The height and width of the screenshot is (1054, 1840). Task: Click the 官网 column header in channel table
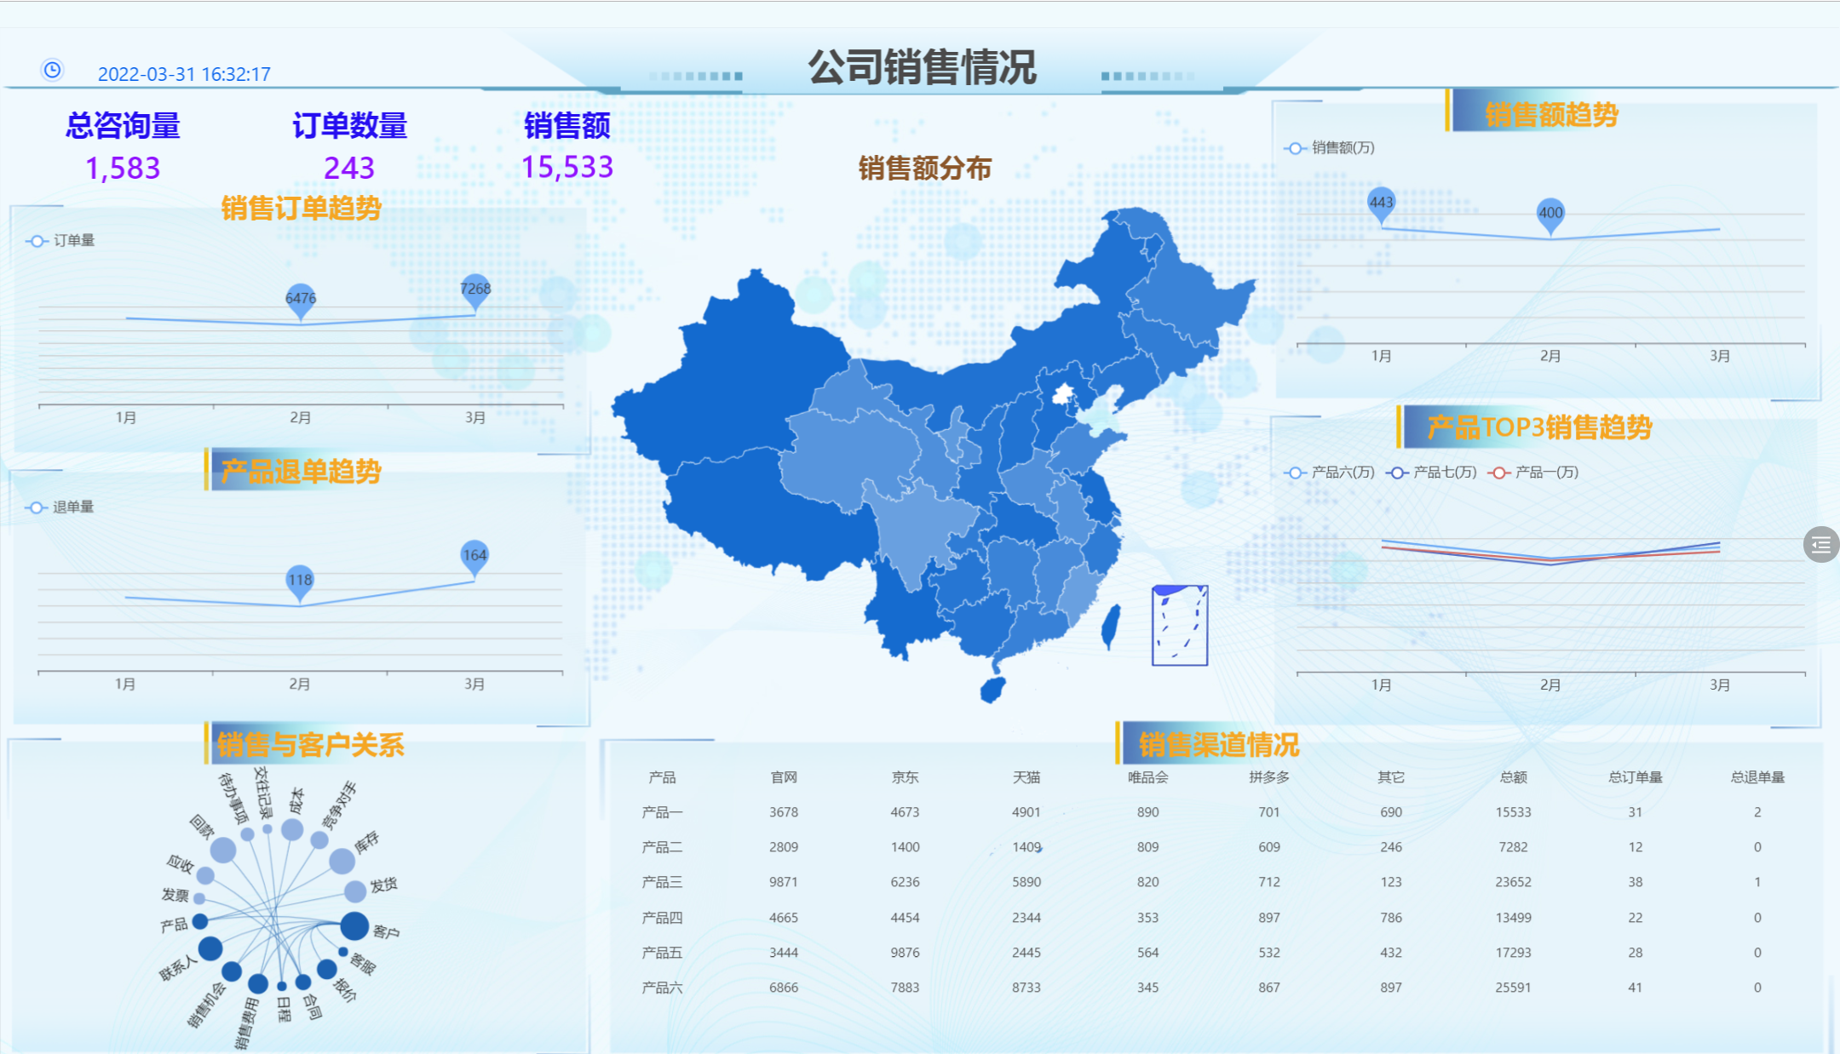point(784,777)
